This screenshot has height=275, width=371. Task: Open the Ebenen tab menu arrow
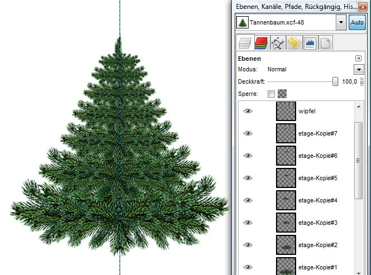tap(359, 58)
